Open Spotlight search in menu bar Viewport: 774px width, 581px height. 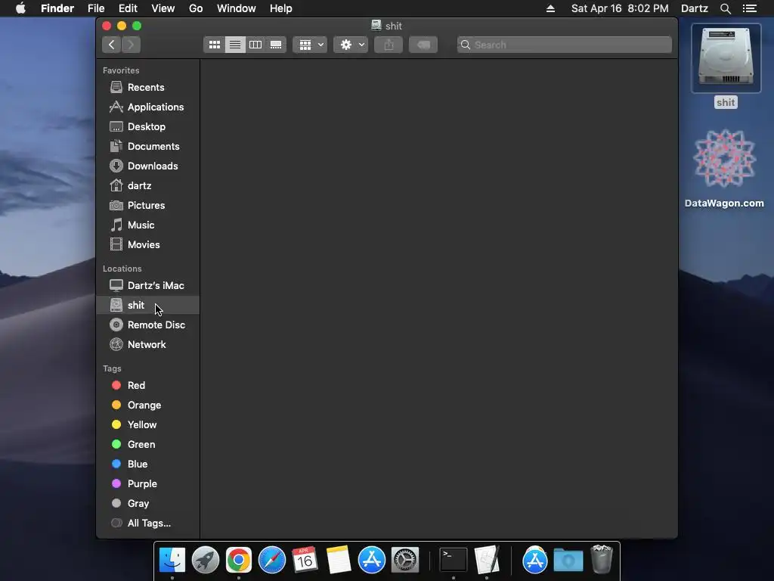pos(725,8)
